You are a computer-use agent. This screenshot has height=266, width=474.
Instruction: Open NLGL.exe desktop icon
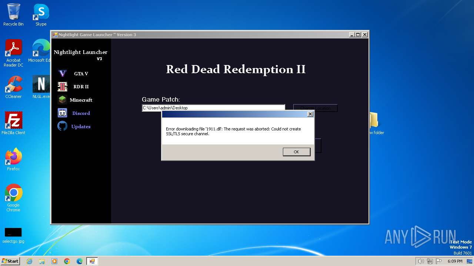[41, 87]
